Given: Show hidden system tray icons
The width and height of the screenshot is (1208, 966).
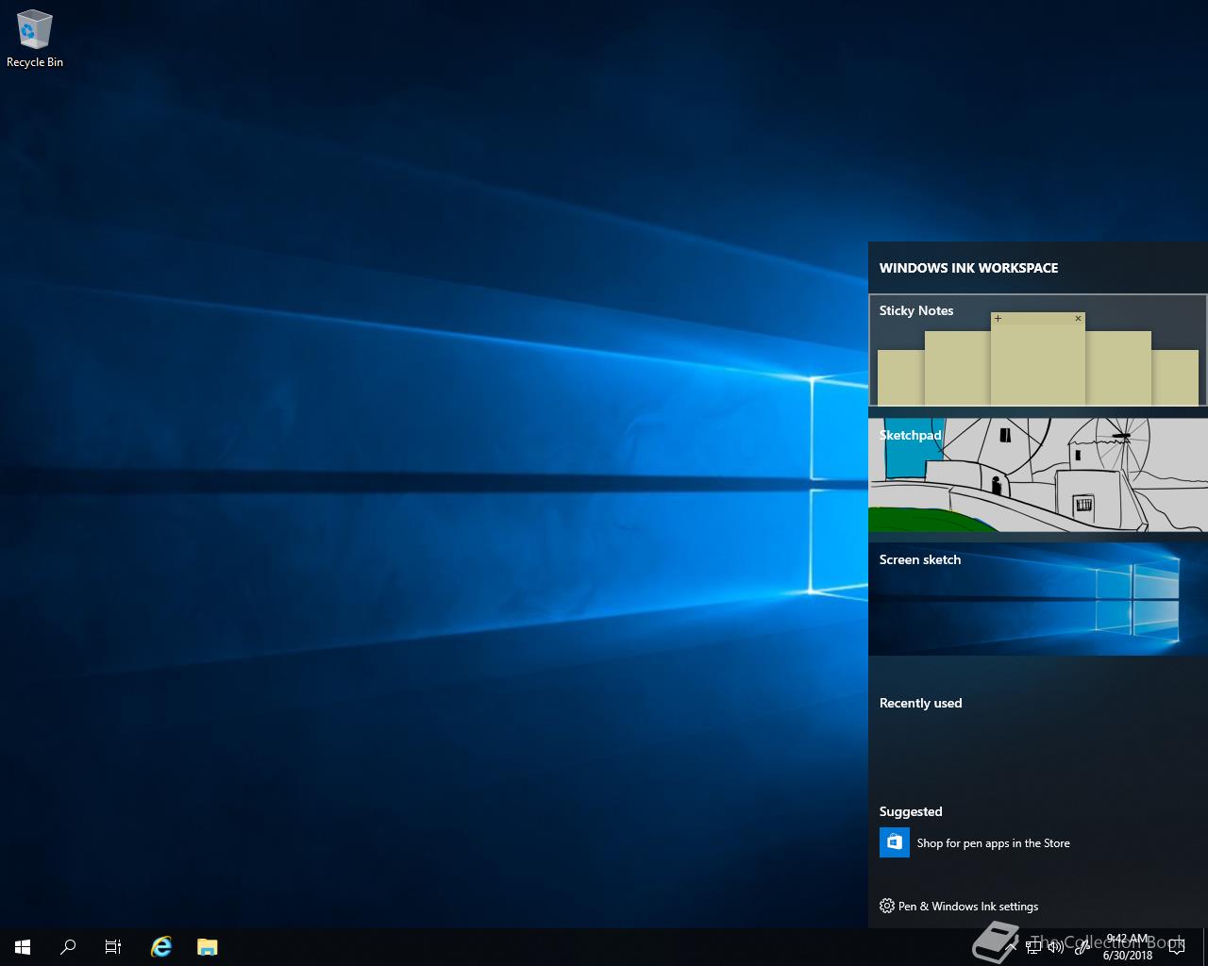Looking at the screenshot, I should [1012, 947].
